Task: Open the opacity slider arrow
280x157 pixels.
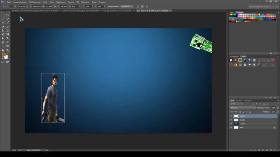Action: click(278, 108)
